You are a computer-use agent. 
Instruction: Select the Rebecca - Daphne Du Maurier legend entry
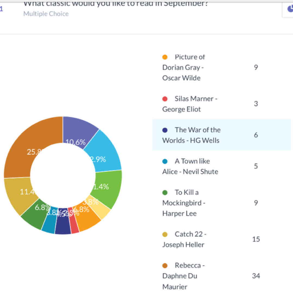pos(183,276)
